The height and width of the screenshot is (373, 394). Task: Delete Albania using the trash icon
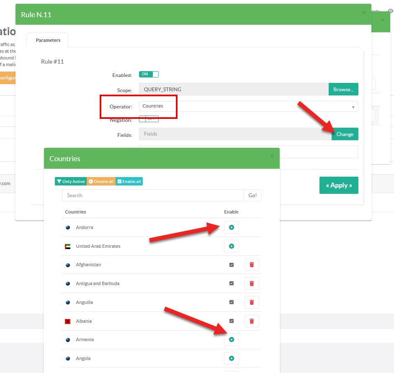pos(252,321)
